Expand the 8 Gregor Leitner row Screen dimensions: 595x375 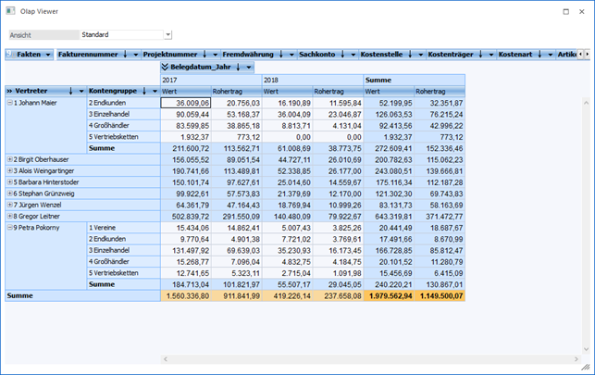[x=9, y=215]
